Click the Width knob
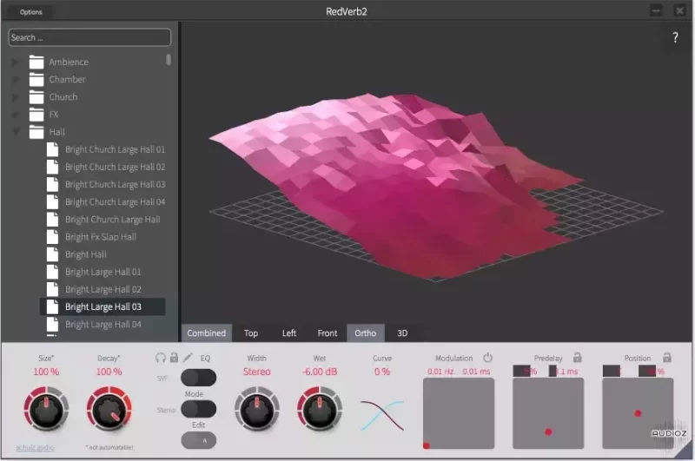The width and height of the screenshot is (695, 461). click(x=257, y=409)
